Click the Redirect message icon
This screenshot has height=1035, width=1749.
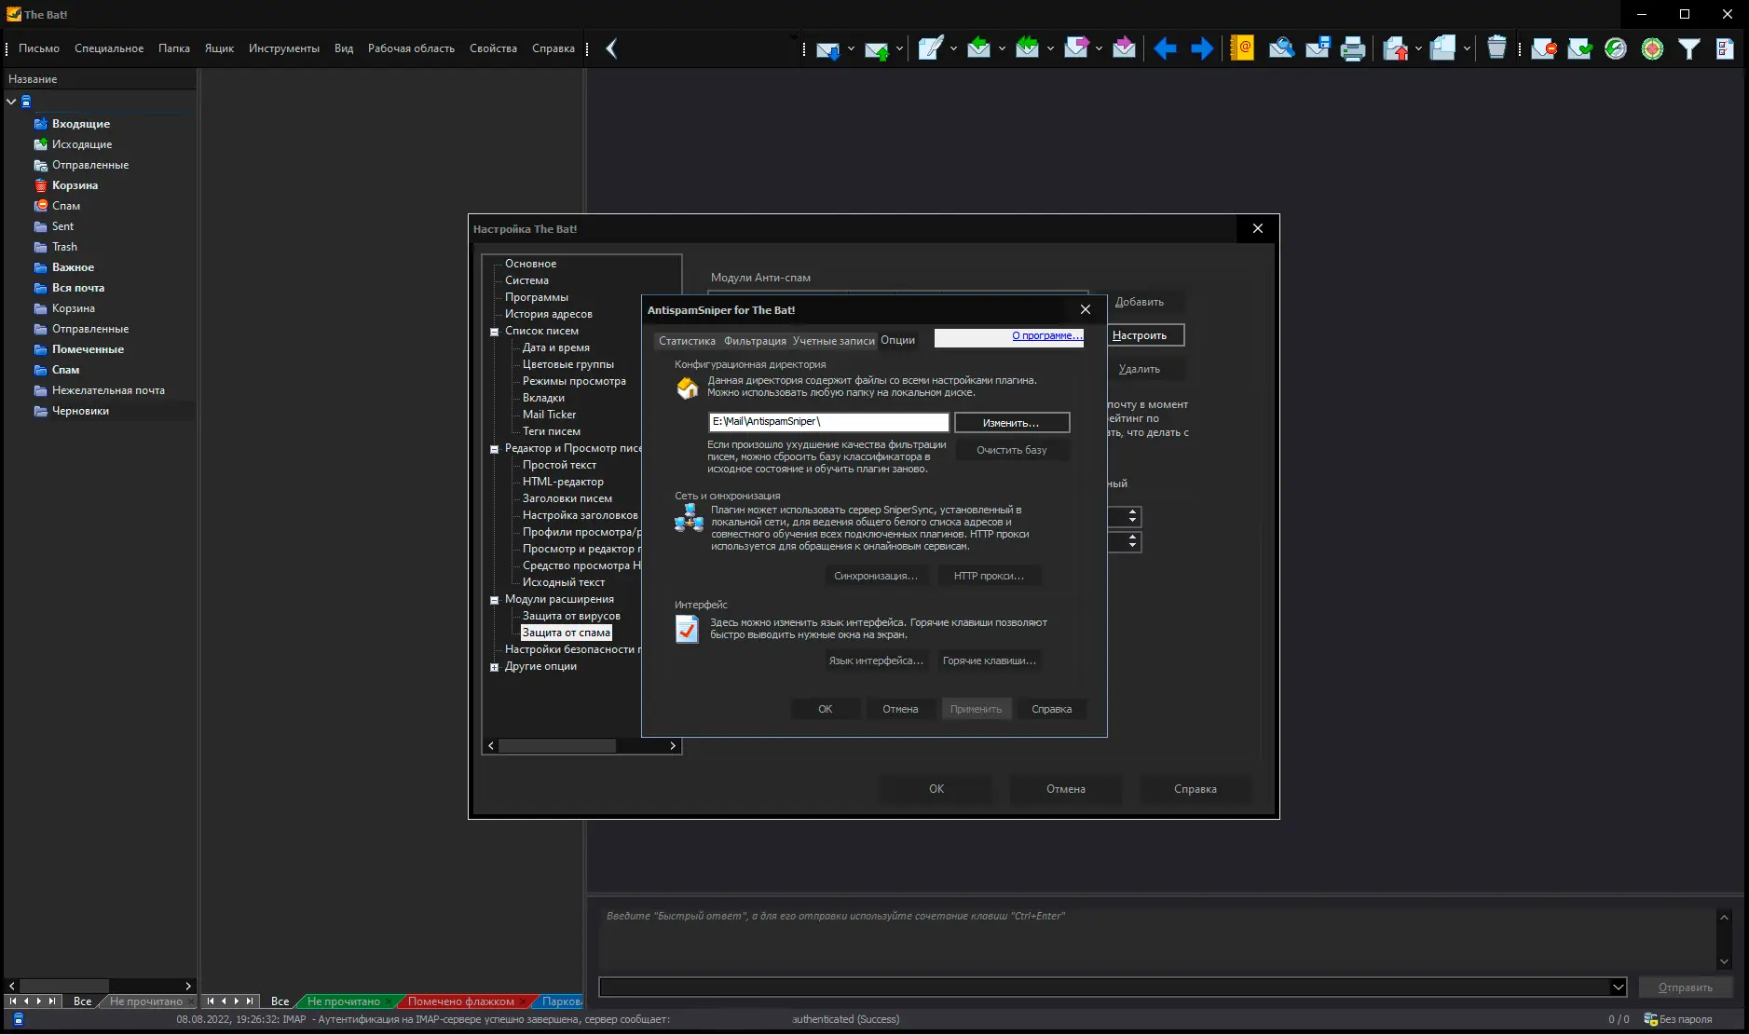1124,48
